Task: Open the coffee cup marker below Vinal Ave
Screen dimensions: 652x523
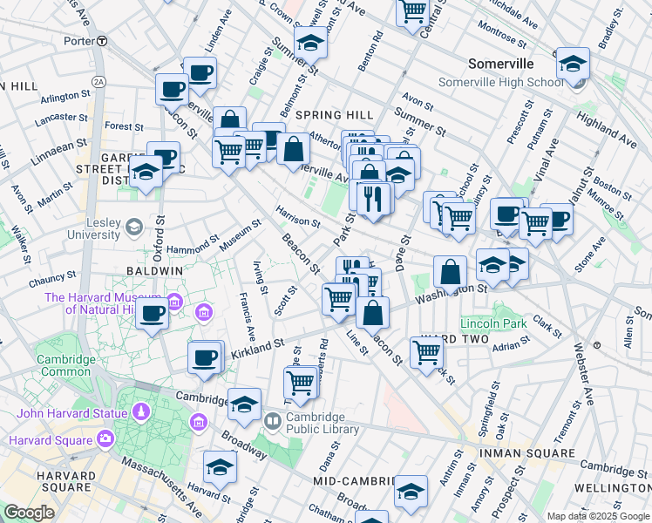Action: click(506, 216)
